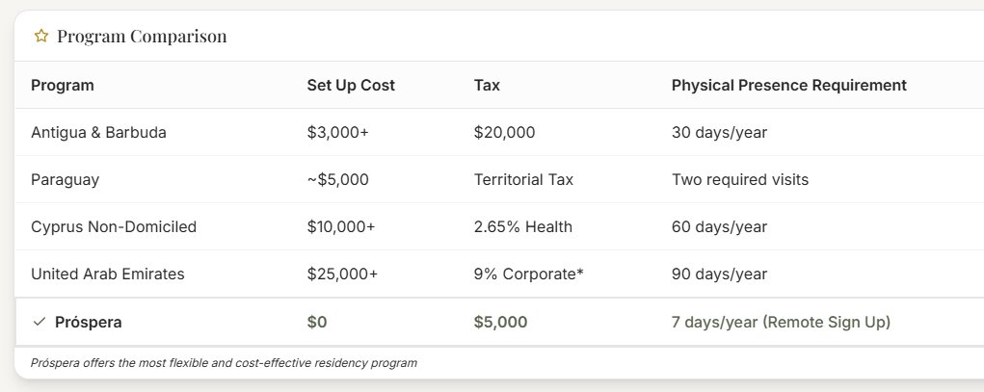Click the 7 days/year (Remote Sign Up) cell
This screenshot has width=984, height=392.
pyautogui.click(x=781, y=322)
